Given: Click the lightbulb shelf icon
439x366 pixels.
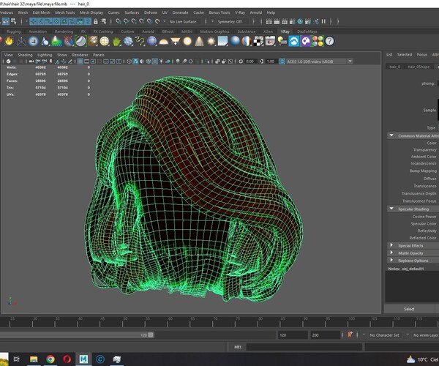Looking at the screenshot, I should pyautogui.click(x=282, y=42).
